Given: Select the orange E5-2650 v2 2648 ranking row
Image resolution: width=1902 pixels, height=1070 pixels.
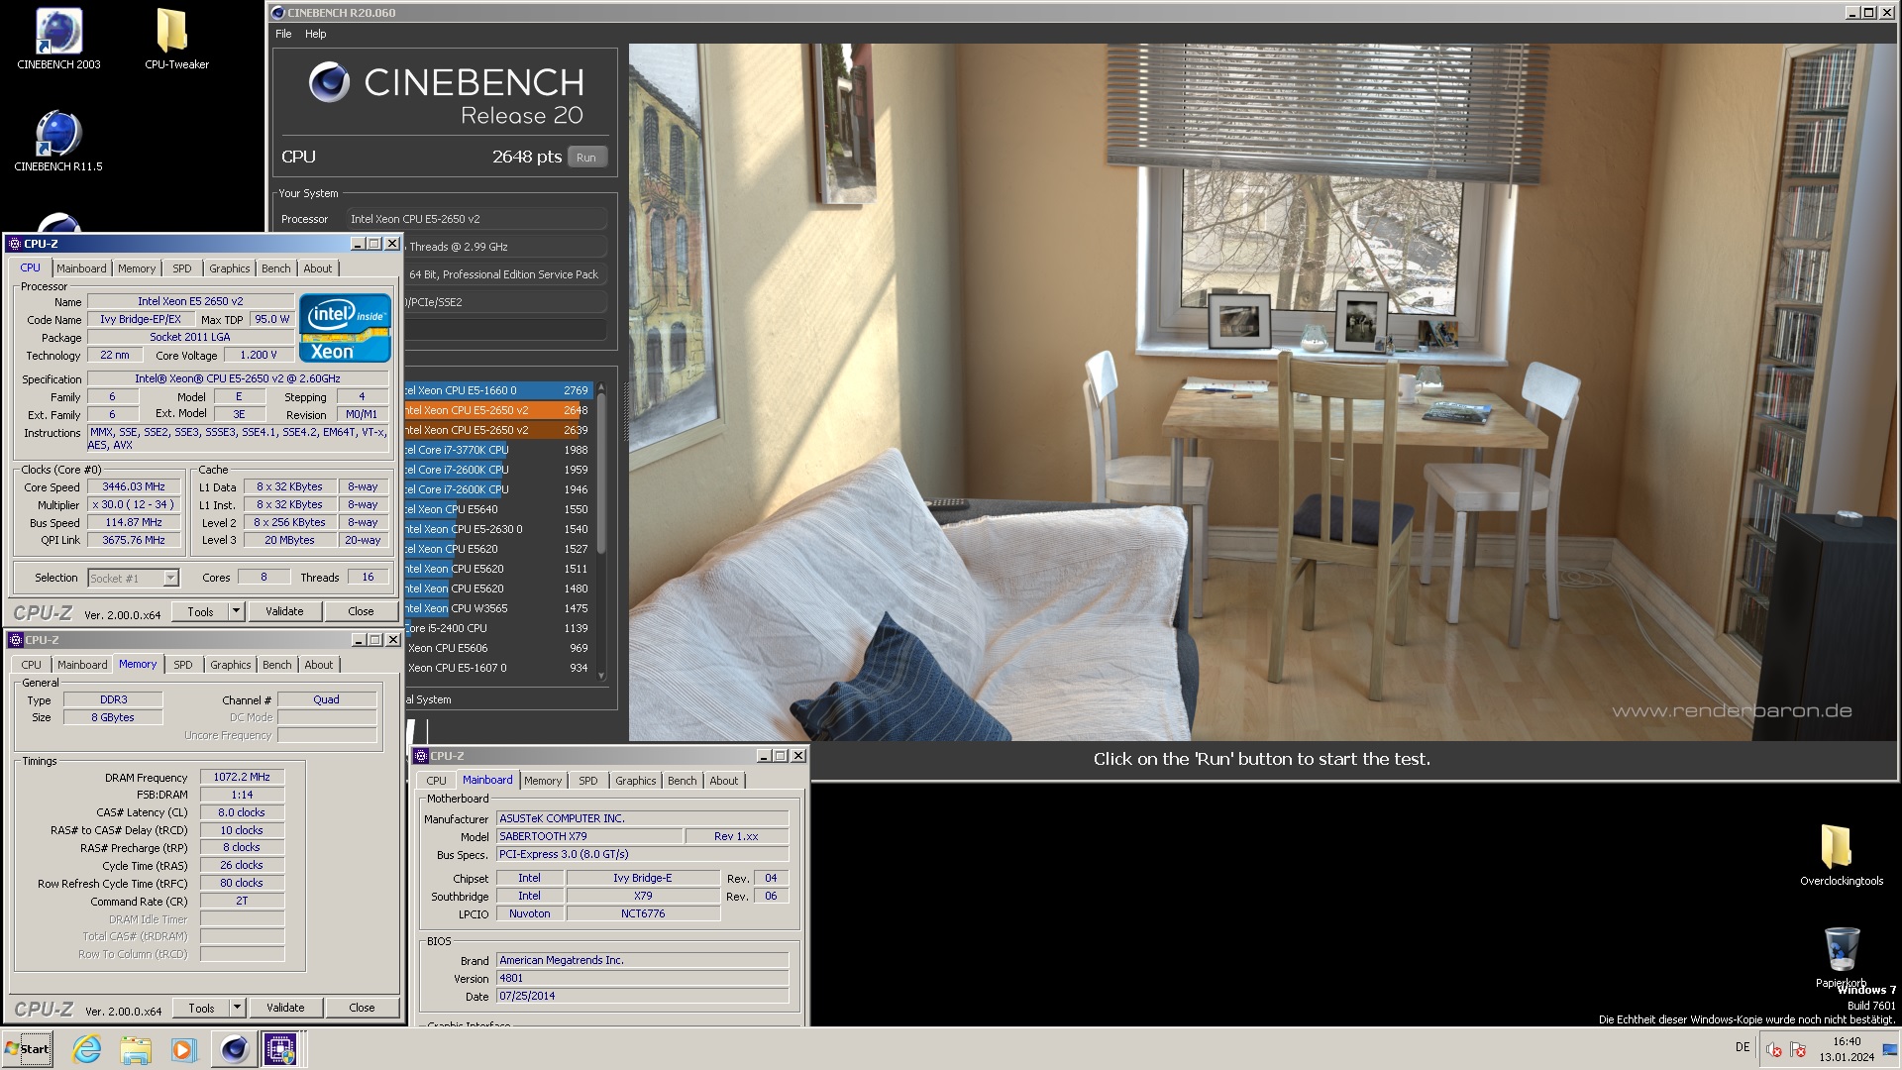Looking at the screenshot, I should click(x=497, y=410).
